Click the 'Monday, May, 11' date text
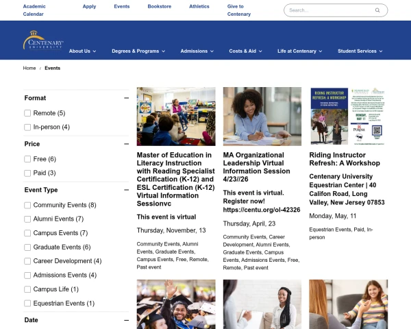Image resolution: width=411 pixels, height=329 pixels. pos(333,216)
